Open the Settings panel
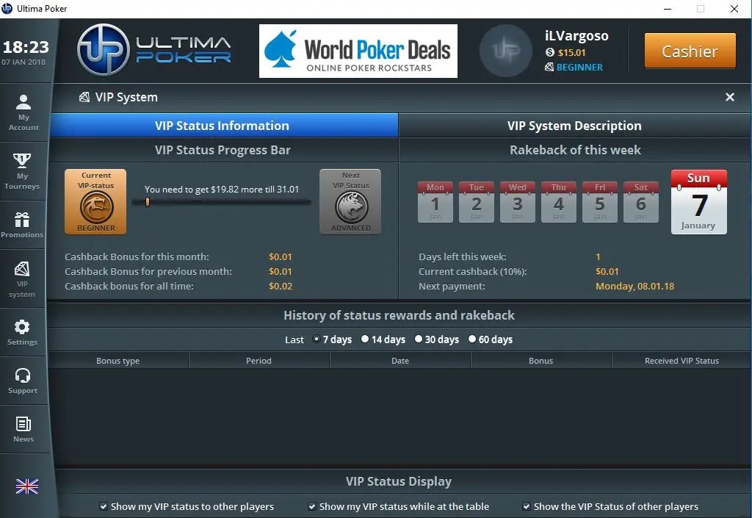Viewport: 752px width, 518px height. coord(24,332)
